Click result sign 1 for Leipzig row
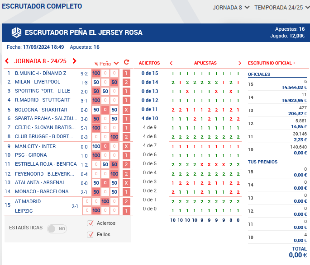The width and height of the screenshot is (310, 265). [126, 211]
